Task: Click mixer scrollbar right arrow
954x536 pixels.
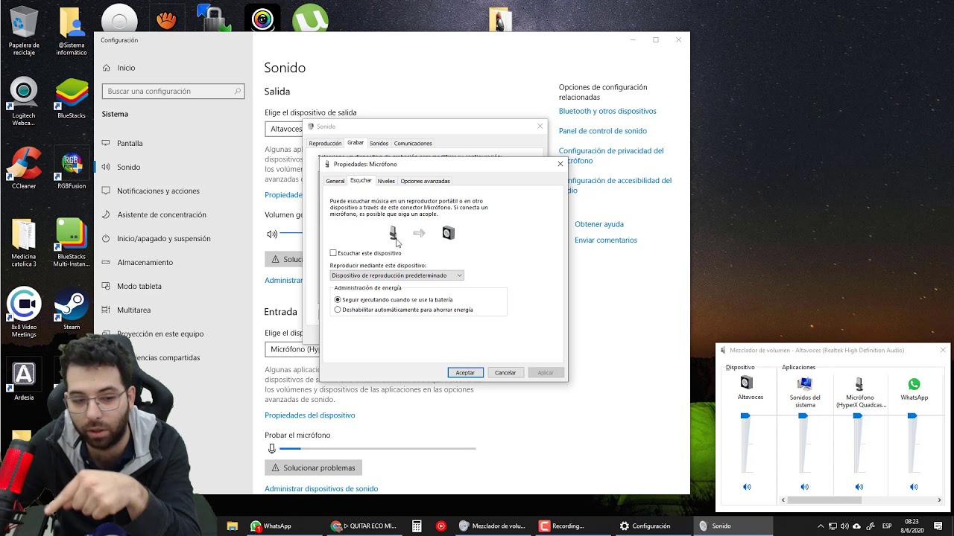Action: (x=939, y=500)
